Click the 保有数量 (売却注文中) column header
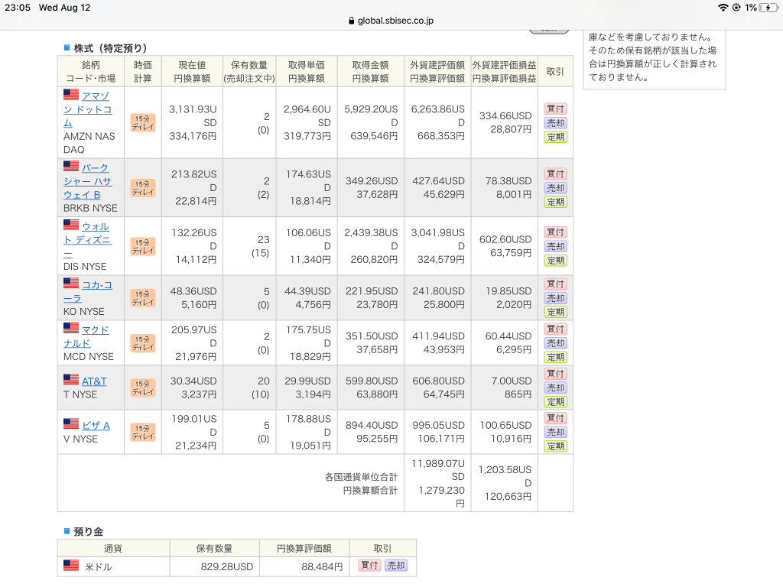This screenshot has width=783, height=587. 249,71
